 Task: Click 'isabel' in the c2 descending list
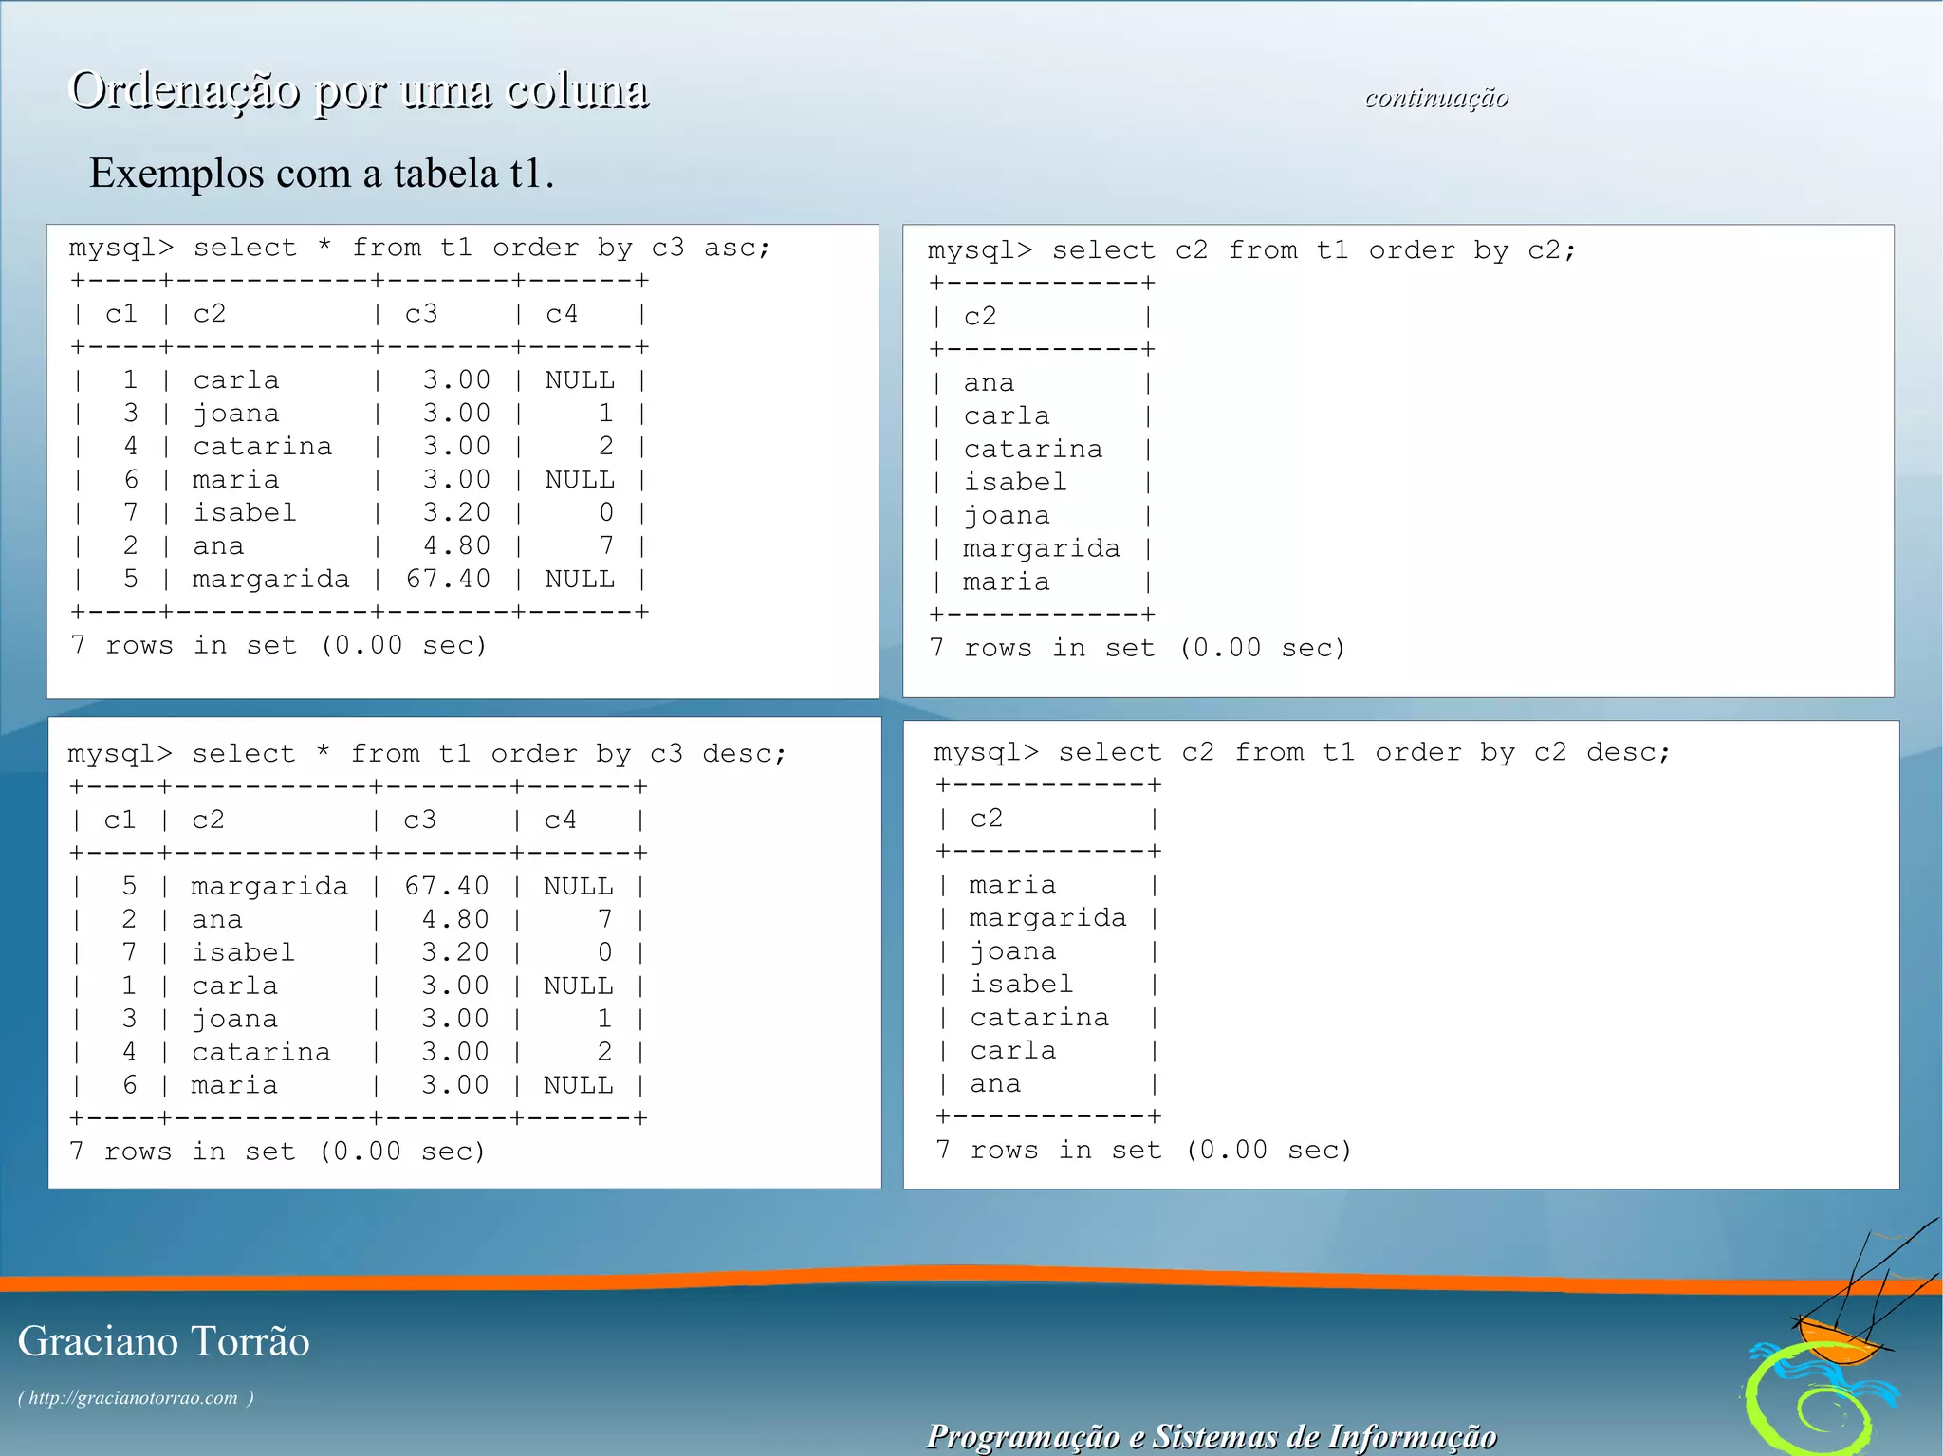pyautogui.click(x=1022, y=984)
